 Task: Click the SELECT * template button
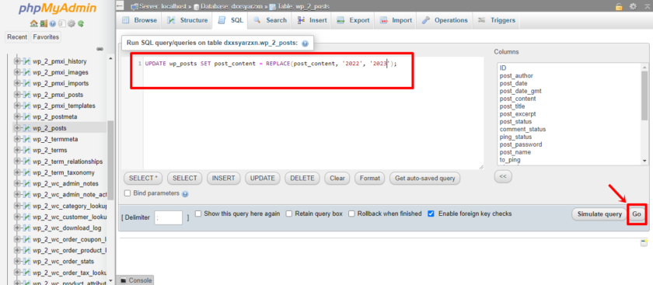point(143,178)
